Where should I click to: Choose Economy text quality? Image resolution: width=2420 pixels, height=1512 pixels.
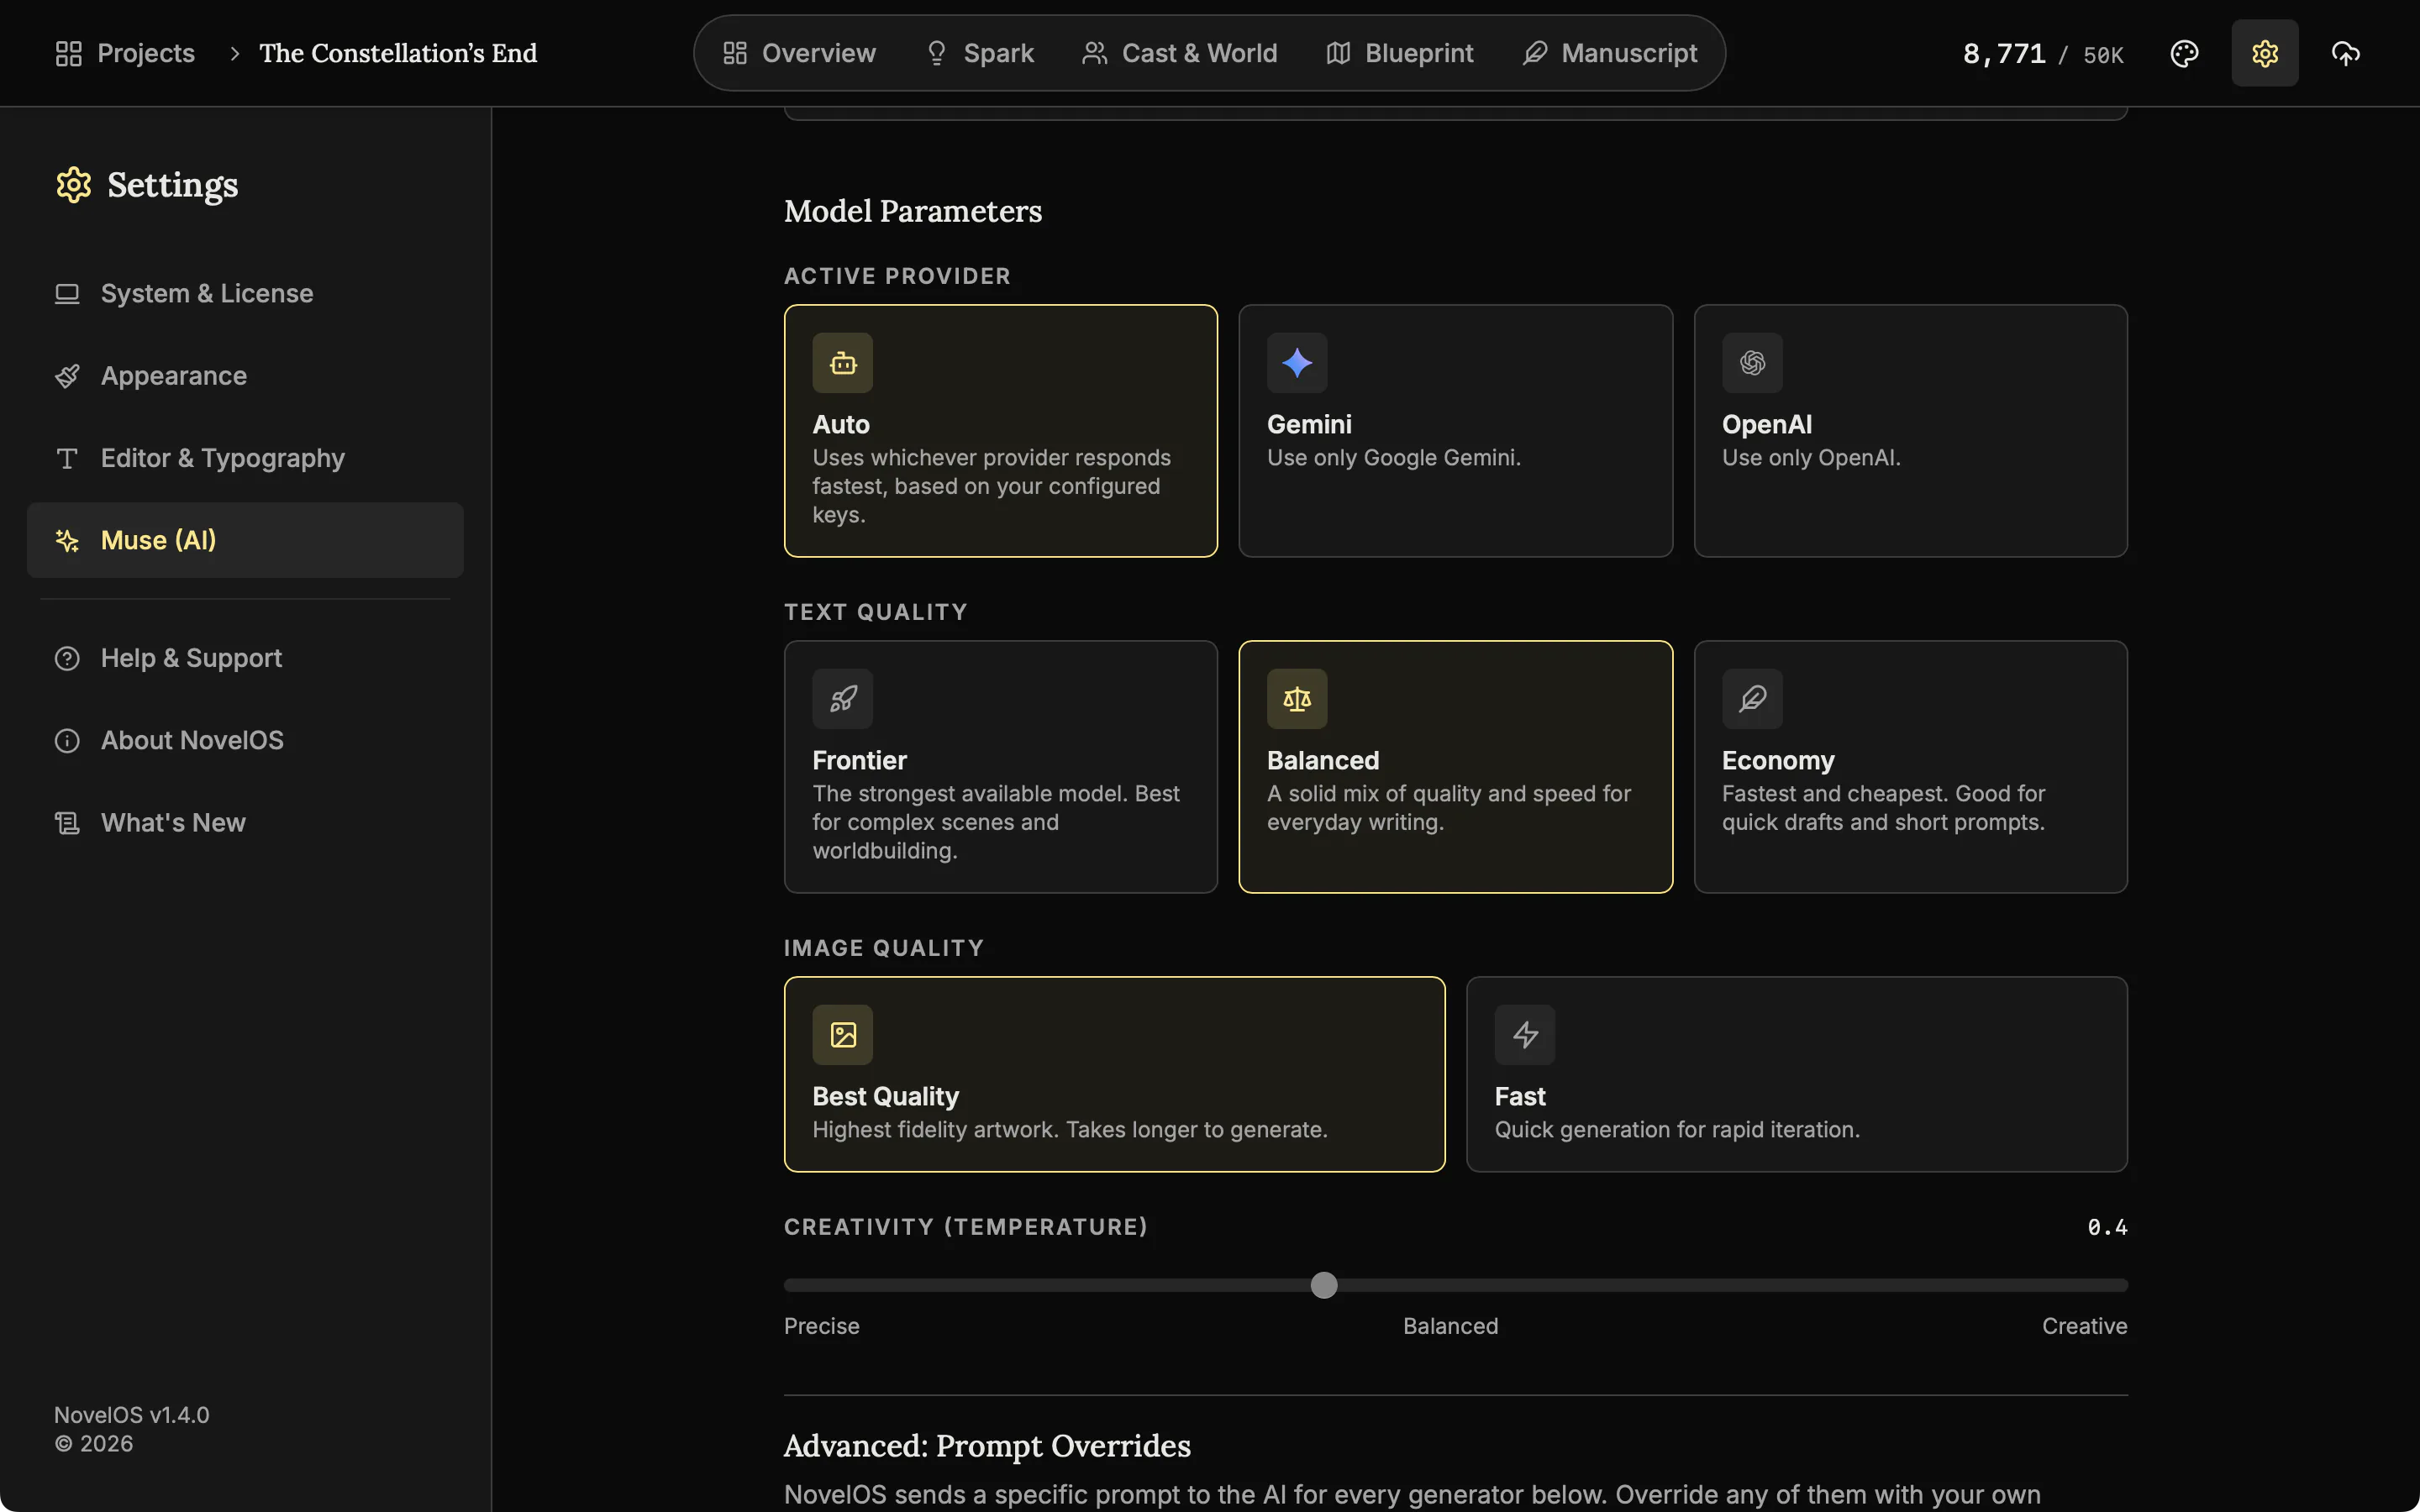click(x=1910, y=767)
